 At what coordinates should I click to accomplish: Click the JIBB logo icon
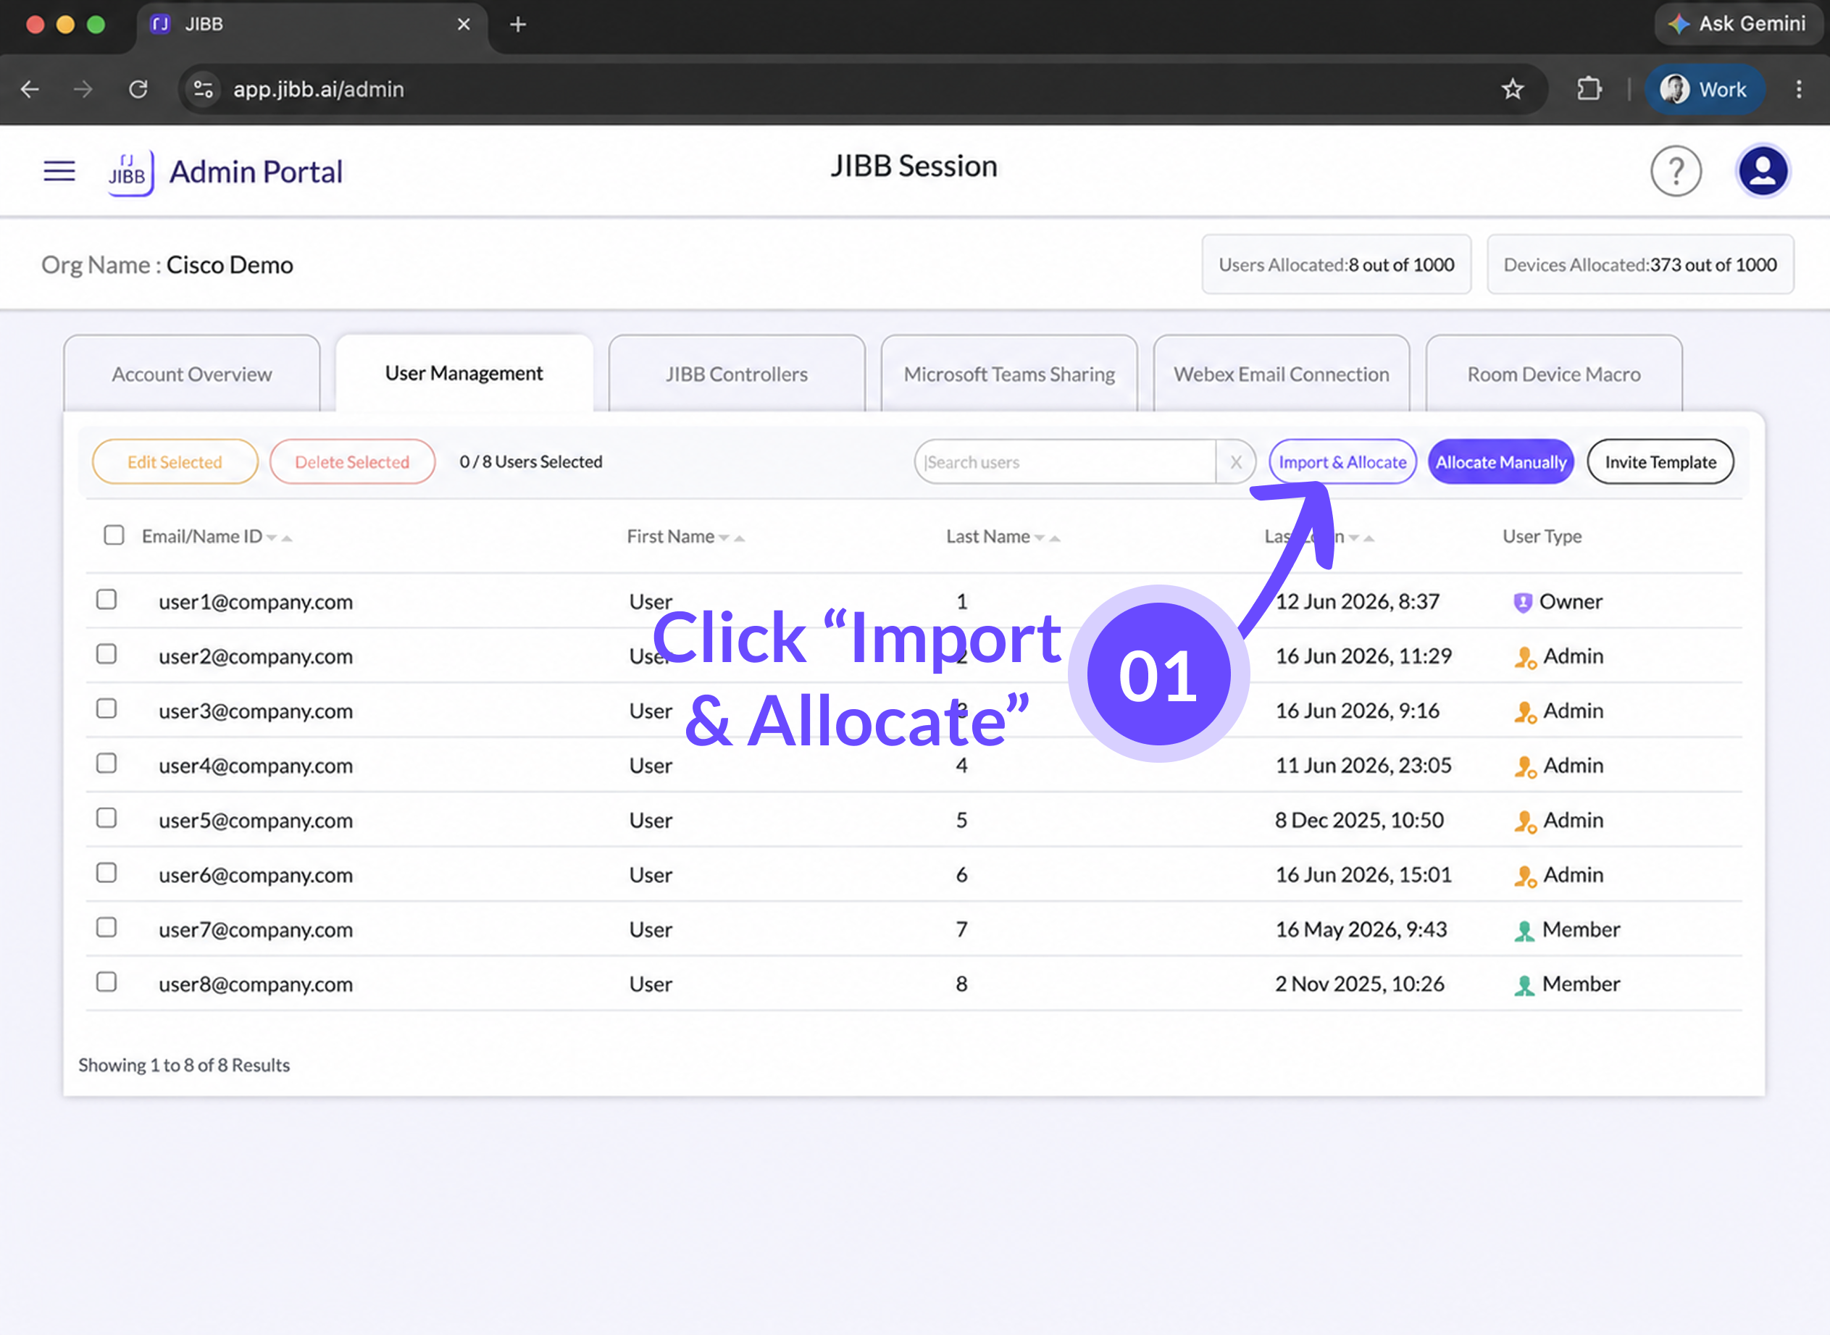pos(130,172)
